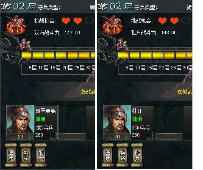Click the cavalry guard icon in left panel
Screen dimensions: 203x170
click(x=16, y=24)
